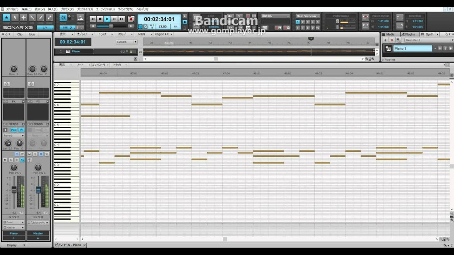Viewport: 454px width, 255px height.
Task: Click the red X delete synth icon
Action: (392, 40)
